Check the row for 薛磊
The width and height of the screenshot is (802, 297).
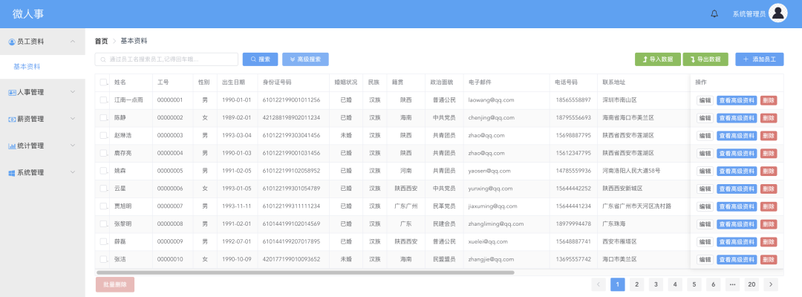coord(104,241)
